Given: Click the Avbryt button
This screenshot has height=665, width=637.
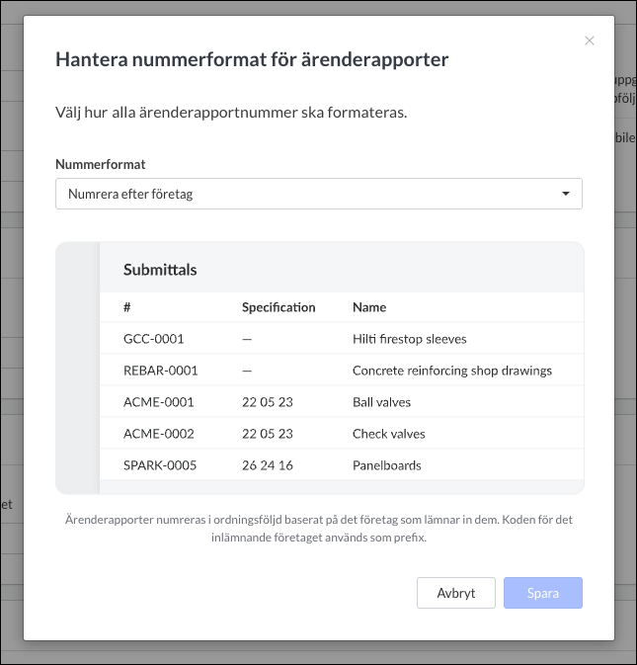Looking at the screenshot, I should click(456, 593).
